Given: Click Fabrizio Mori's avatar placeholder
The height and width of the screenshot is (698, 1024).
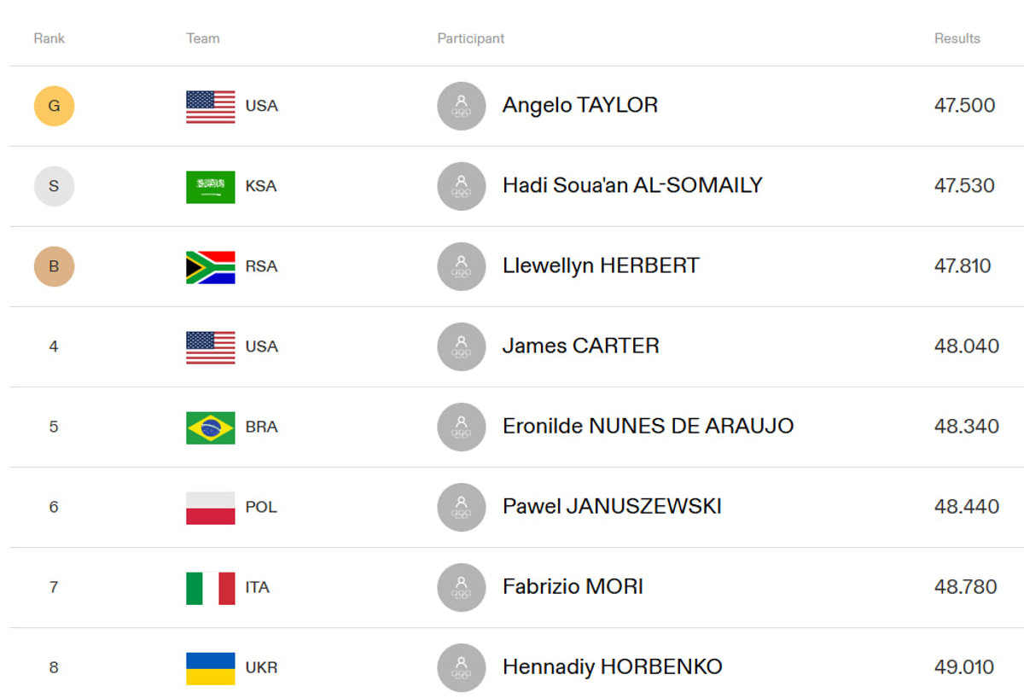Looking at the screenshot, I should 461,587.
